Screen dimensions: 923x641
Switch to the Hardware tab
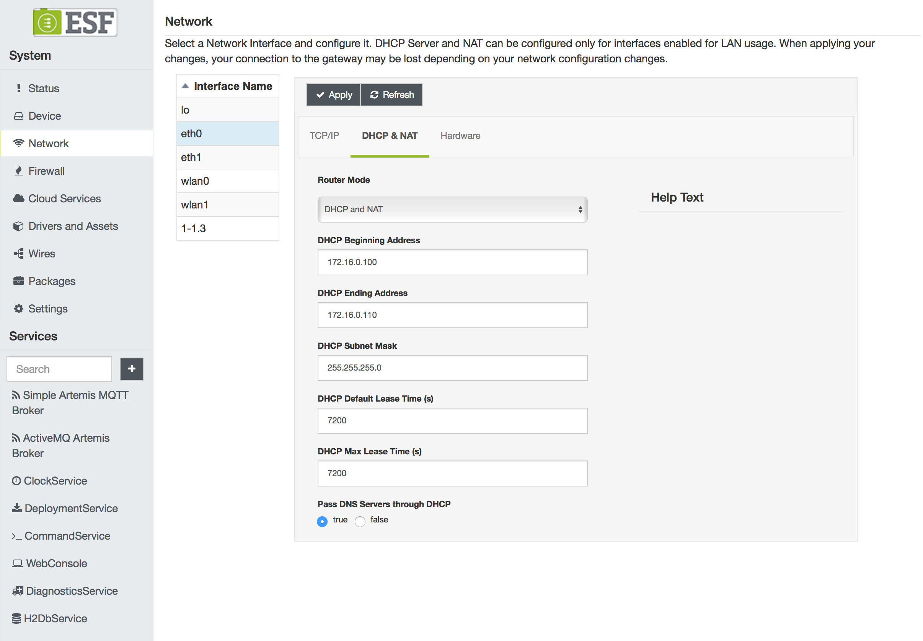coord(460,136)
